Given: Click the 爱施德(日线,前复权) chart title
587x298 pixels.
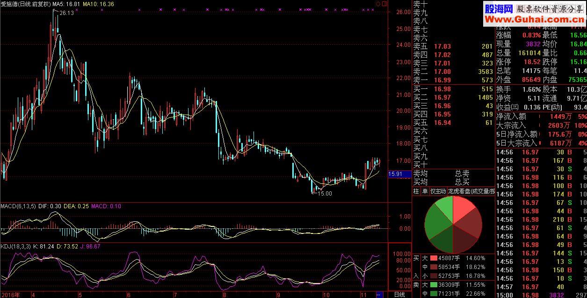Looking at the screenshot, I should (25, 4).
